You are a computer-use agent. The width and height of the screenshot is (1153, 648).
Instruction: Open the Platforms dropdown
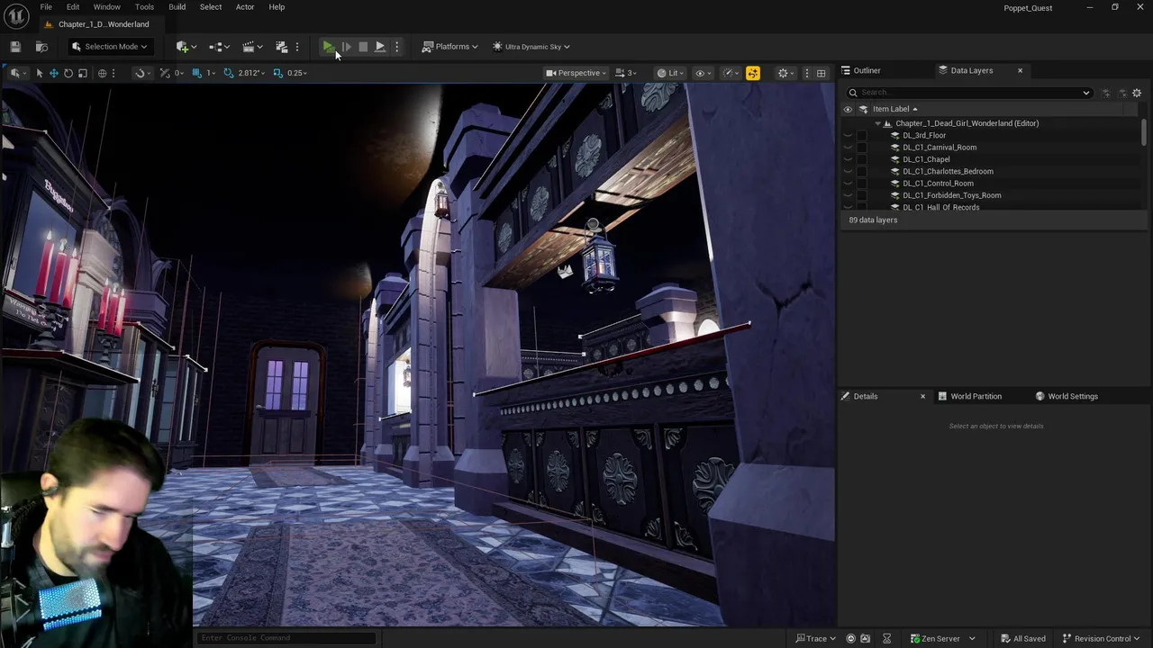pos(449,47)
